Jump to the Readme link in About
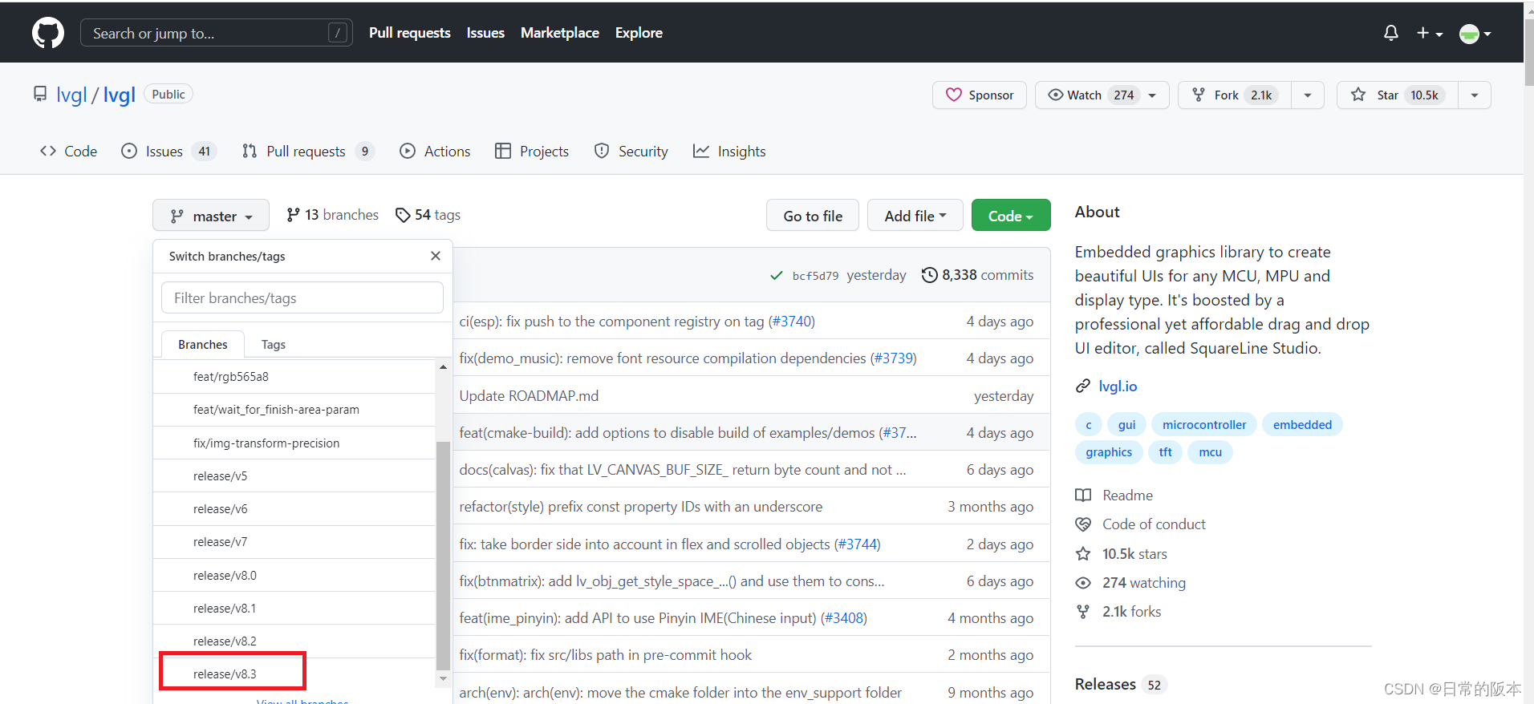 (x=1114, y=495)
